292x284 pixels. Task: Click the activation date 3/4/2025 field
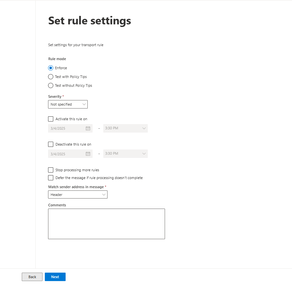point(70,128)
